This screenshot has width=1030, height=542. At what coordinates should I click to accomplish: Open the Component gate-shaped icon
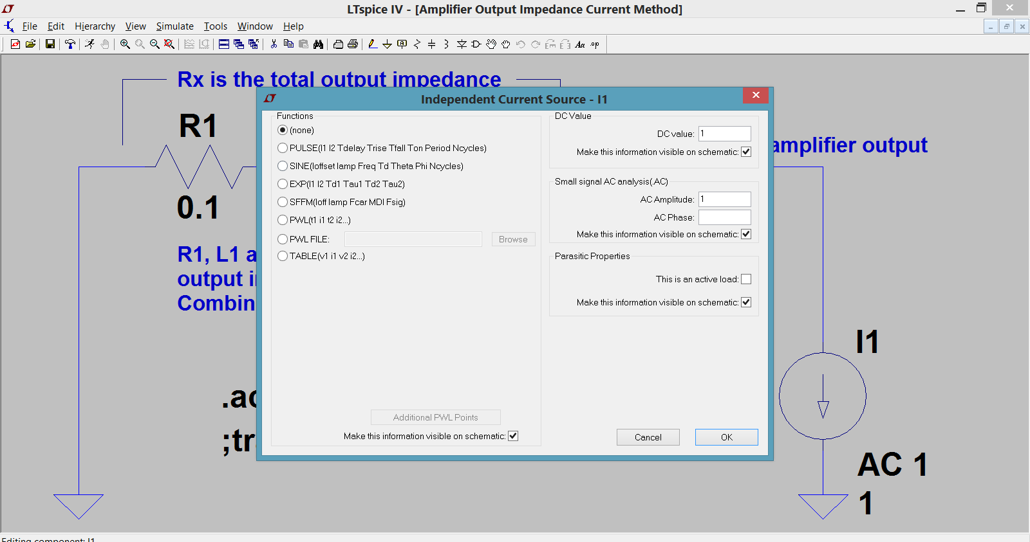pos(476,44)
